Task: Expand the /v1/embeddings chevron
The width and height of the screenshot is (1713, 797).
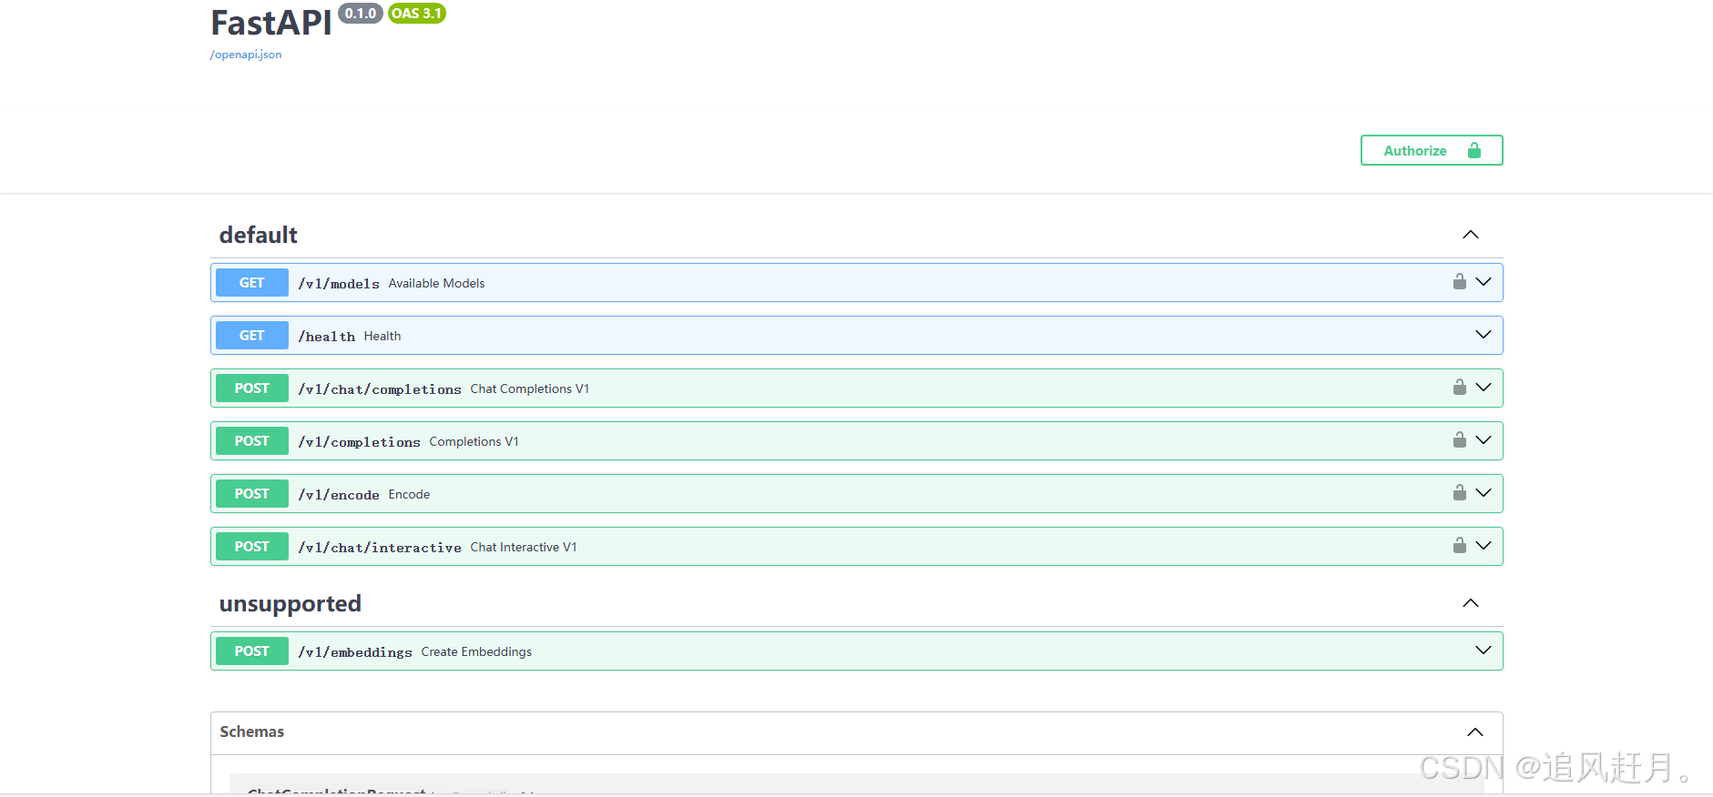Action: (1484, 651)
